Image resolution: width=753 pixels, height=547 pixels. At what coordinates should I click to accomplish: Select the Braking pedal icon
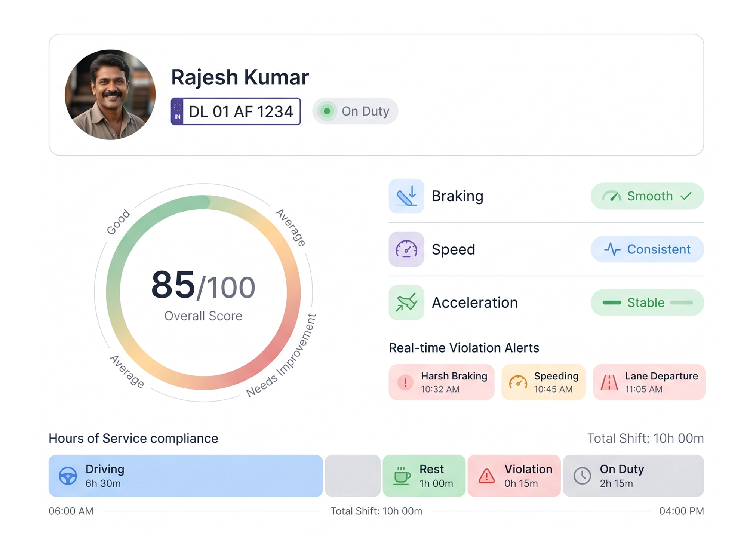point(406,196)
